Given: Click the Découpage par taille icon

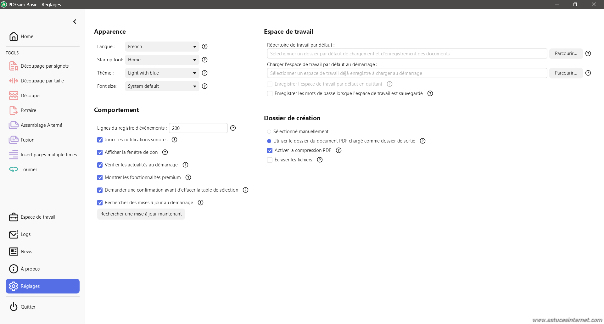Looking at the screenshot, I should pos(14,81).
